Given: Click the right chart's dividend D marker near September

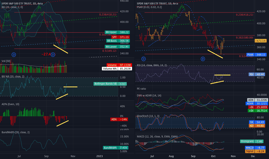Looking at the screenshot, I should (x=203, y=59).
